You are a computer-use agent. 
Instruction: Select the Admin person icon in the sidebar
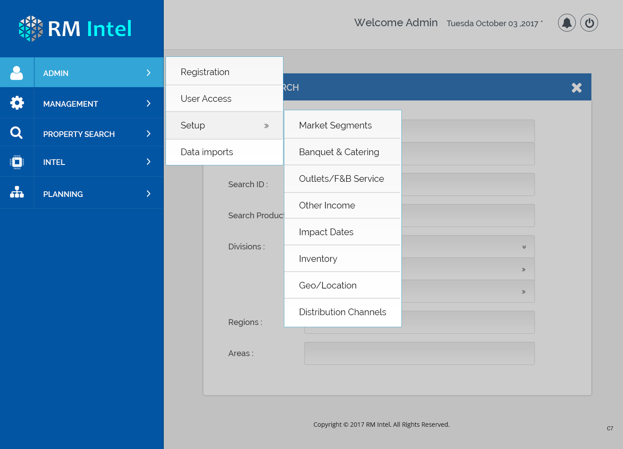17,72
